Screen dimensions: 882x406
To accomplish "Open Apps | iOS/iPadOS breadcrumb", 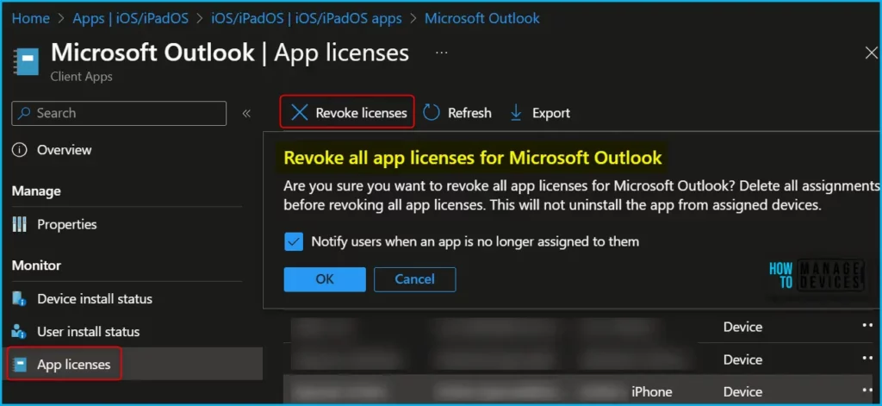I will pyautogui.click(x=131, y=18).
